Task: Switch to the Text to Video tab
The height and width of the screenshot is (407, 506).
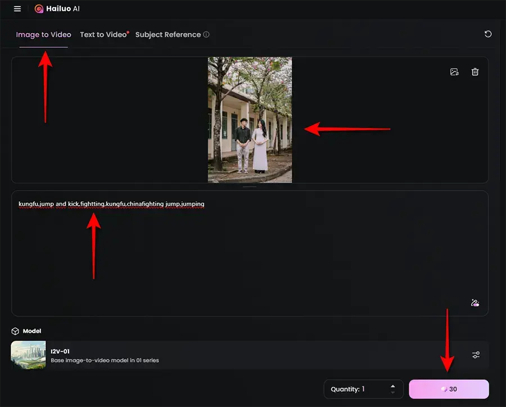Action: pyautogui.click(x=104, y=34)
